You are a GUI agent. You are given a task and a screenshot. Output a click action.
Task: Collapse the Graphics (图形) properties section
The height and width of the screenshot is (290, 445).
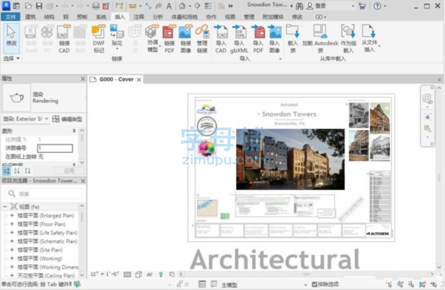tap(74, 131)
